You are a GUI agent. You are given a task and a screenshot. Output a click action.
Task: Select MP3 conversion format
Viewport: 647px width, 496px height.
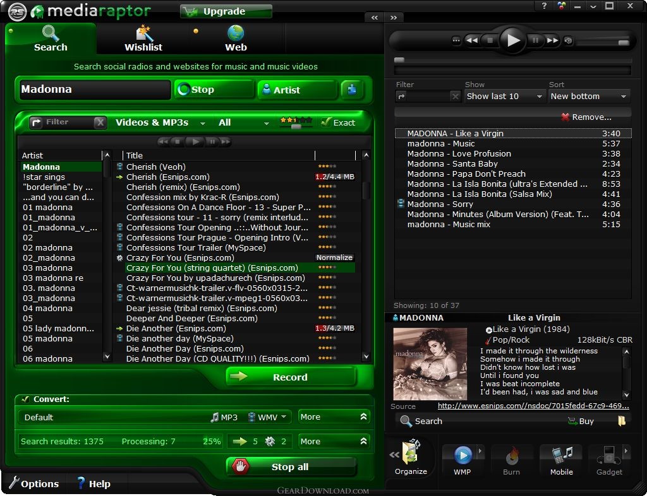pos(224,417)
